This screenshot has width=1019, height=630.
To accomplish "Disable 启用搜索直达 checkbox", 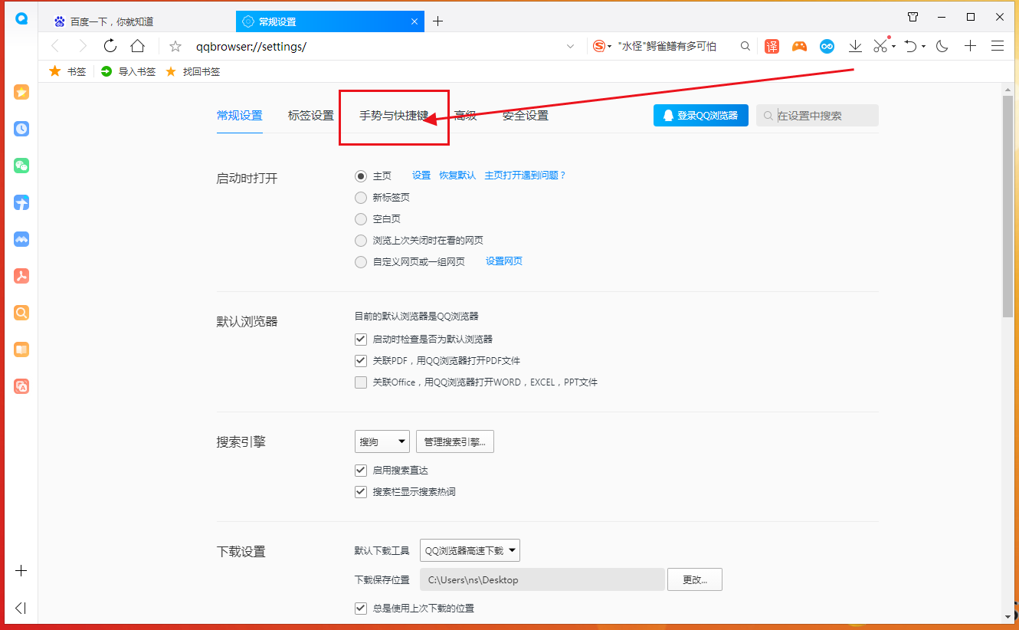I will pos(361,471).
